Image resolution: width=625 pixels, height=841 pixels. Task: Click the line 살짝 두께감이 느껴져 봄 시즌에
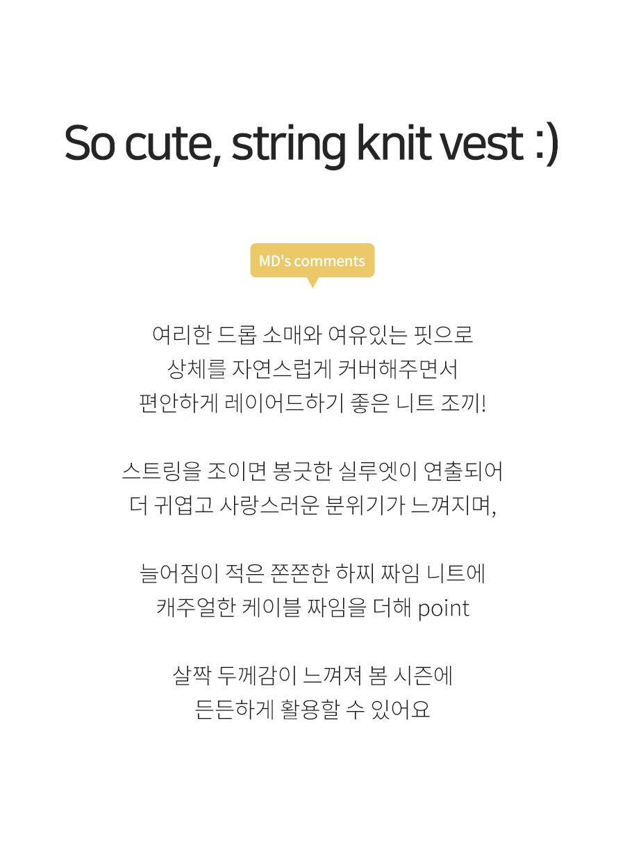[312, 676]
